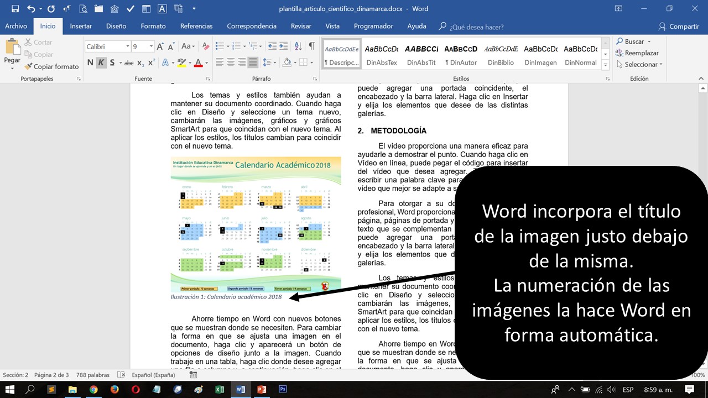The width and height of the screenshot is (708, 398).
Task: Open Photoshop from the taskbar
Action: pos(283,389)
